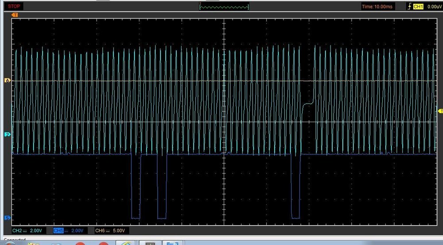Click the CH2 coupling symbol icon
This screenshot has height=245, width=443.
pos(25,231)
